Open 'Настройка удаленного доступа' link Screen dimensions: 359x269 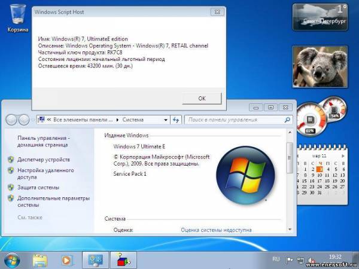(45, 173)
